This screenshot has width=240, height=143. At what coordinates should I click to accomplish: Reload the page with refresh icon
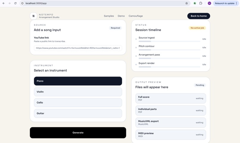pyautogui.click(x=15, y=3)
